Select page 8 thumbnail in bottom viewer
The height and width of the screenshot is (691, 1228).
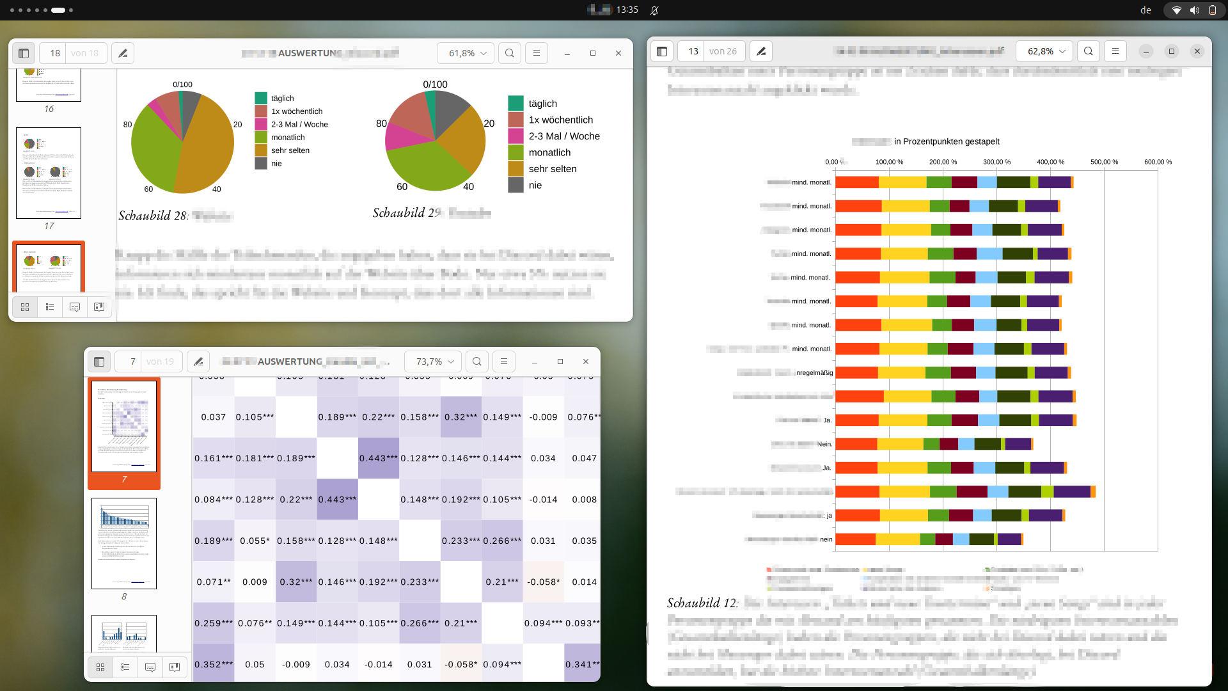[124, 543]
